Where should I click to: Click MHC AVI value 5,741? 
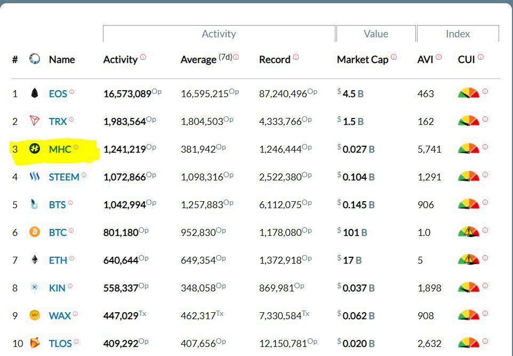[x=430, y=149]
